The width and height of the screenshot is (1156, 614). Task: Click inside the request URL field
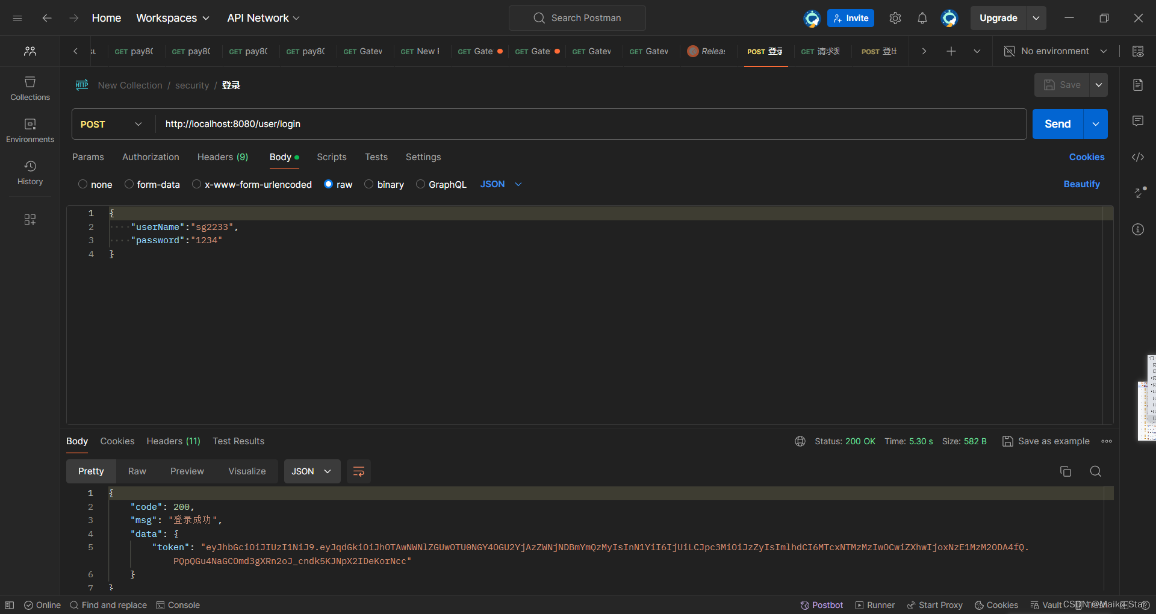[x=361, y=124]
